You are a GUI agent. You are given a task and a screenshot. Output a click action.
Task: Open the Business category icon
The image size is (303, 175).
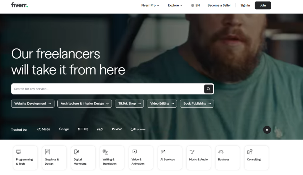pyautogui.click(x=221, y=152)
